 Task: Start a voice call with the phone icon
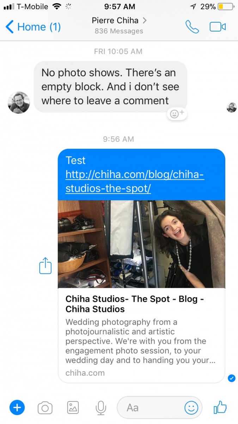click(x=192, y=27)
